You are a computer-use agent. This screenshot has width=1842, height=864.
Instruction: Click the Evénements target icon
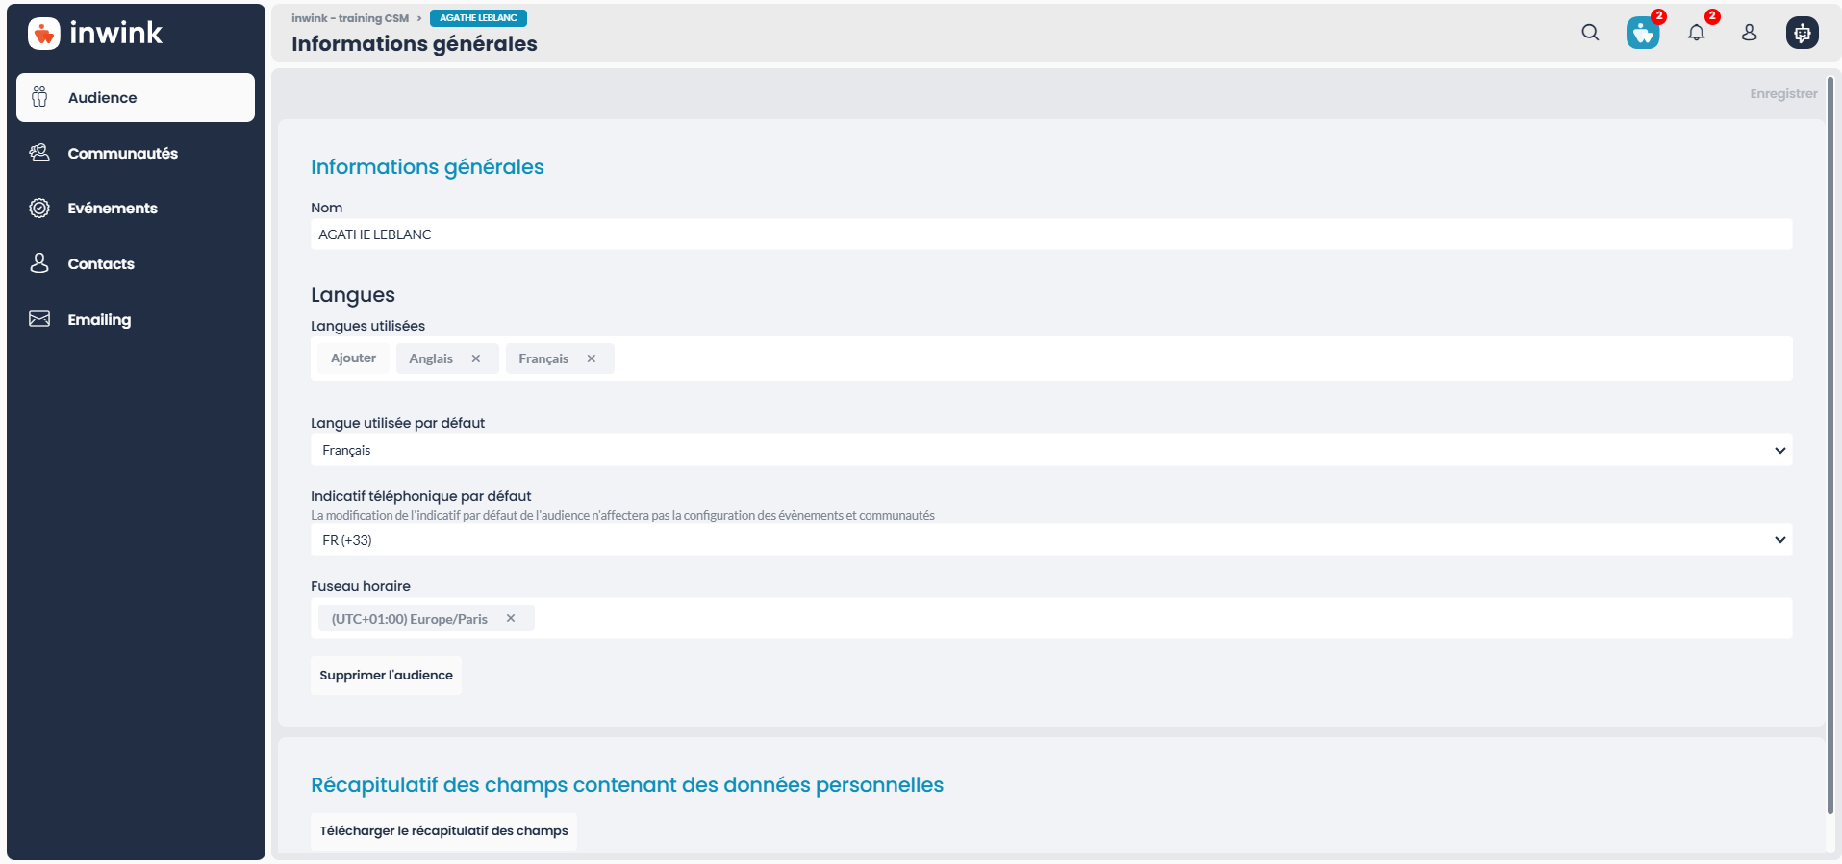point(39,208)
